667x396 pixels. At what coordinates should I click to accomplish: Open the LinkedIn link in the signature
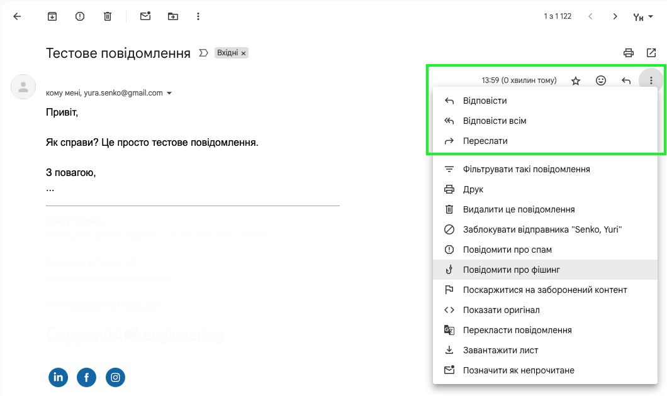click(x=59, y=377)
